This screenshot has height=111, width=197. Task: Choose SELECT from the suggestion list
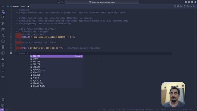(x=57, y=64)
